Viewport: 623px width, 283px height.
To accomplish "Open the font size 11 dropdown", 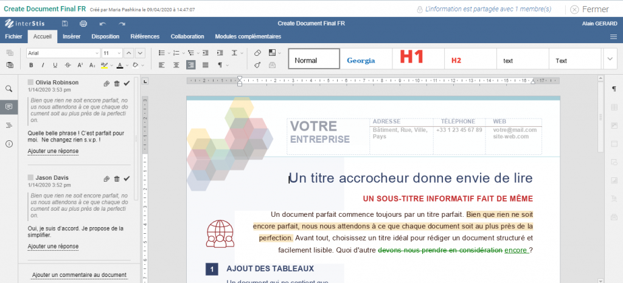I will [119, 53].
